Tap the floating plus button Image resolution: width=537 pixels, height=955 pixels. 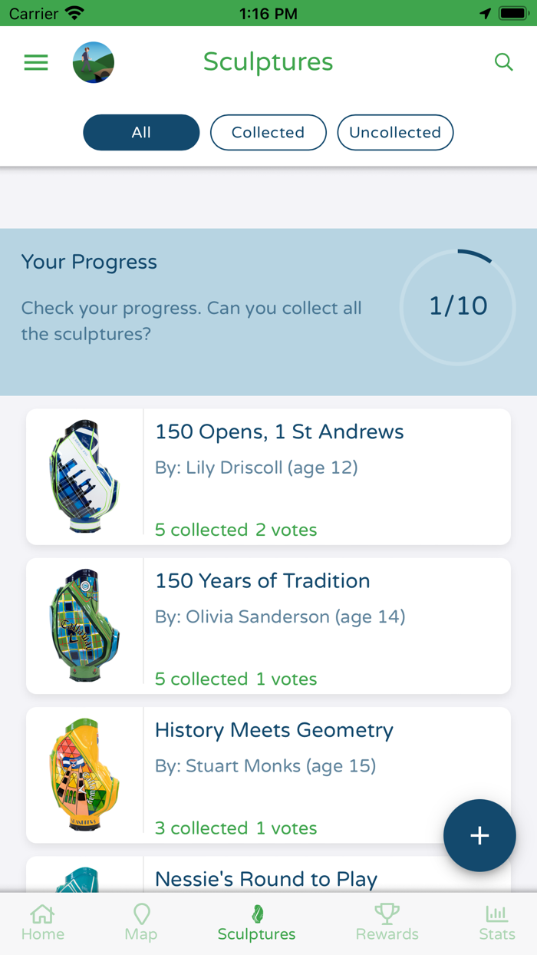(479, 835)
